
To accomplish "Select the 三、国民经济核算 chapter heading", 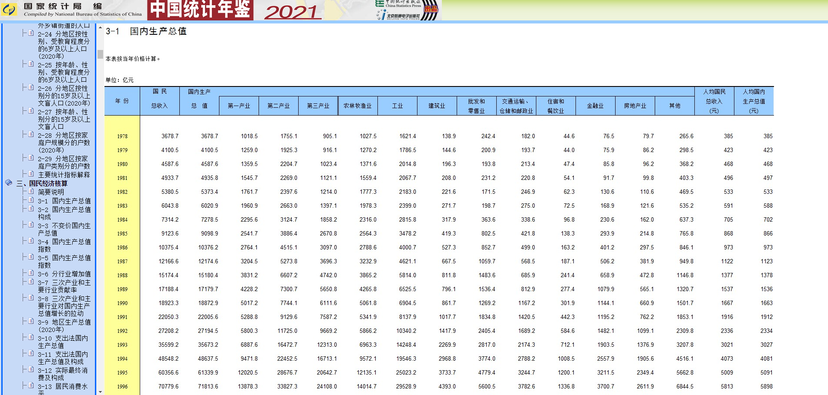I will point(42,183).
